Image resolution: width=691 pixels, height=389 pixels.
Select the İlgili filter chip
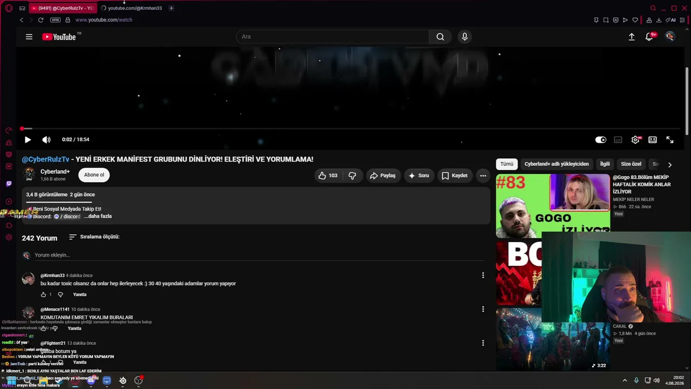(605, 164)
